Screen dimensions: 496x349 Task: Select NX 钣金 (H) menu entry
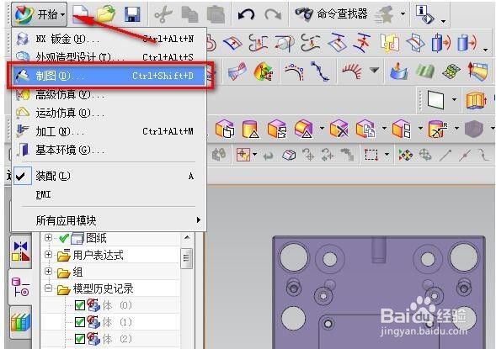(x=109, y=39)
